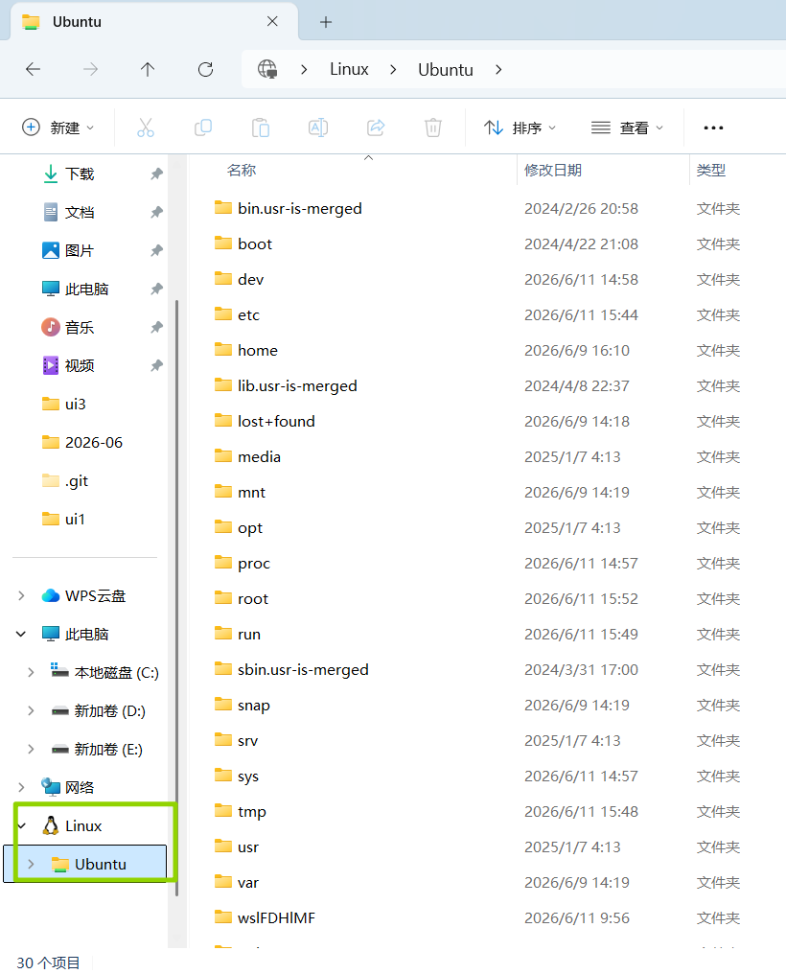This screenshot has width=786, height=974.
Task: Expand the Ubuntu tree node
Action: pyautogui.click(x=31, y=864)
